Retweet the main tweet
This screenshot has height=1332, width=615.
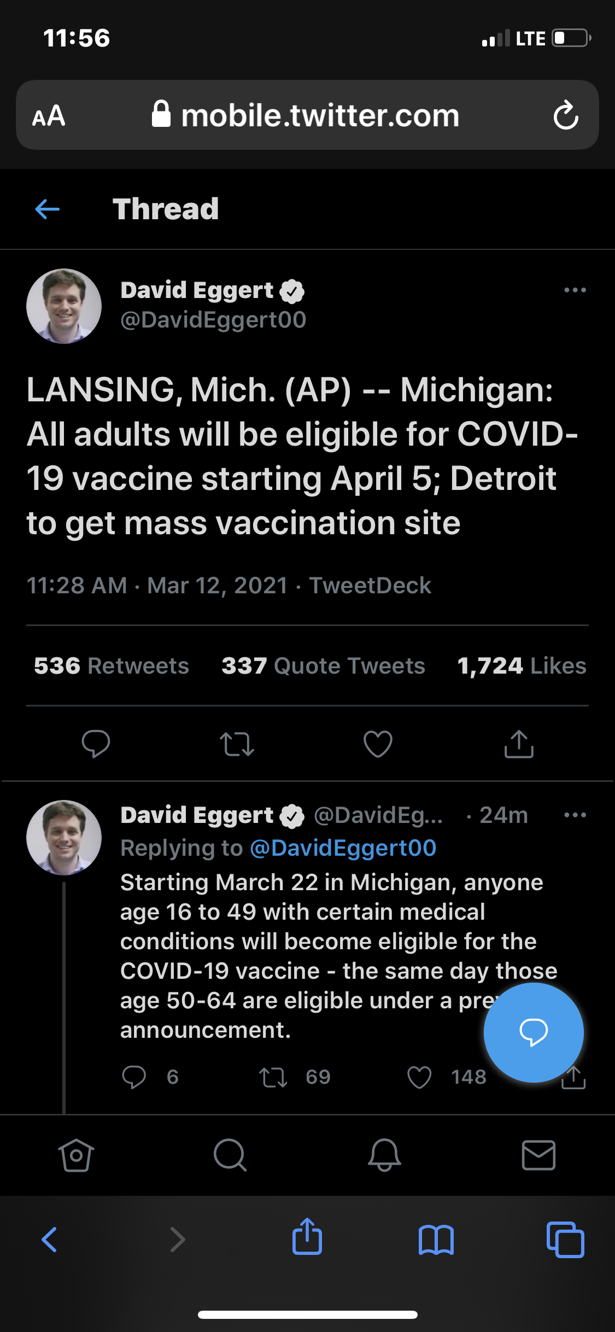[x=237, y=744]
